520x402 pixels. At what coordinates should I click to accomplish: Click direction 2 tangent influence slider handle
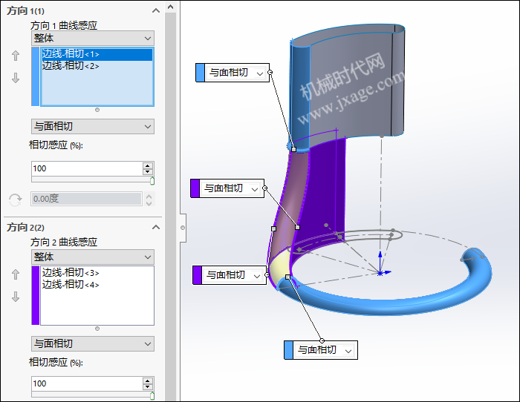pos(152,395)
